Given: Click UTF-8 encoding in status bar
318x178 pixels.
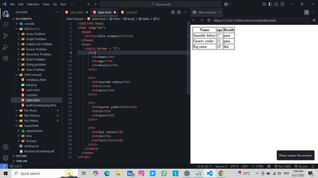Looking at the screenshot, I should [235, 166].
